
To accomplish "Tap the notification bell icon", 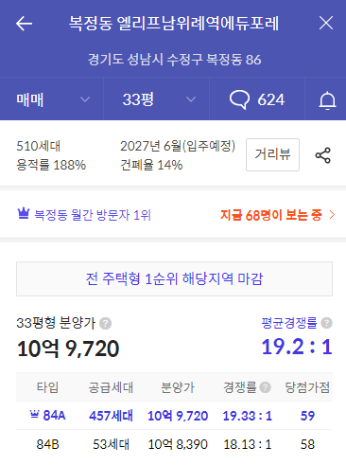I will tap(327, 100).
